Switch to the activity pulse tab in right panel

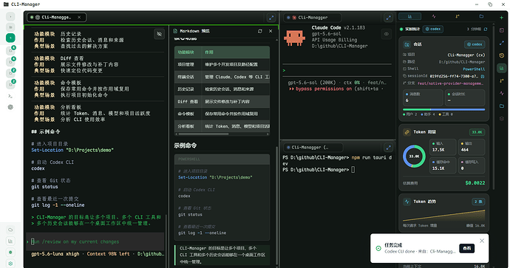pos(434,16)
